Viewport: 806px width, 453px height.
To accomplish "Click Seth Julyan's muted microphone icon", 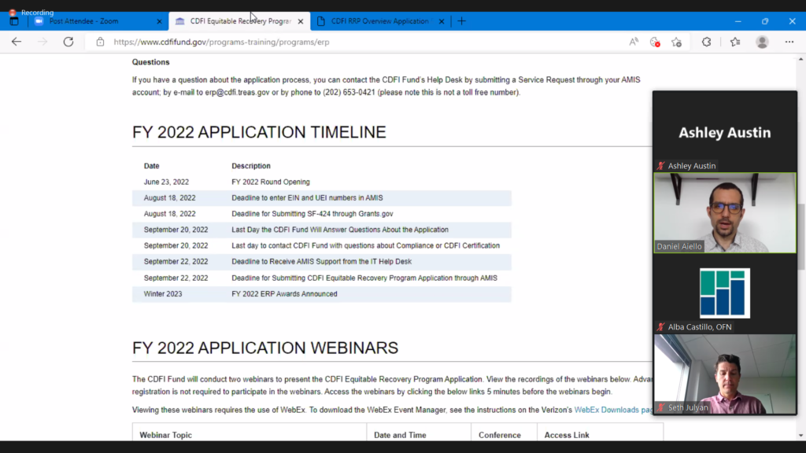I will [x=661, y=408].
